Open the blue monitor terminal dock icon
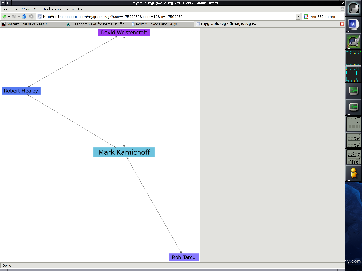 coord(353,25)
